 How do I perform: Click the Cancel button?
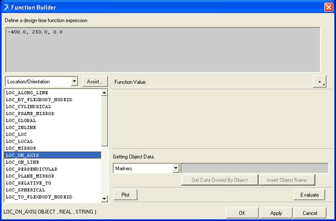coord(310,213)
